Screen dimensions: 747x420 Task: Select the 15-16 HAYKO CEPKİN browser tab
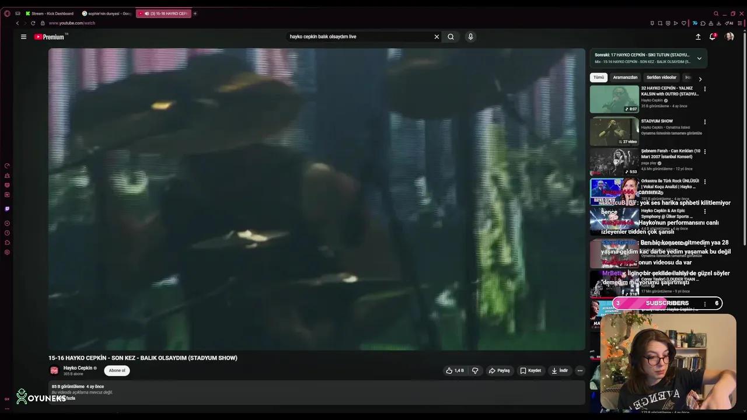163,13
